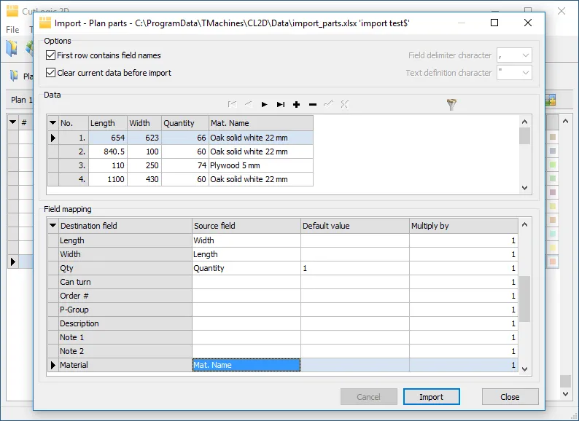The width and height of the screenshot is (579, 421).
Task: Open Text definition character dropdown
Action: (x=525, y=73)
